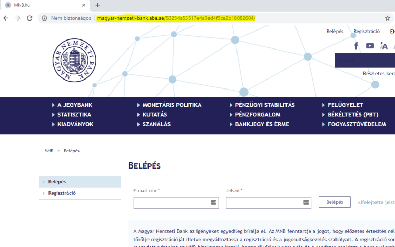The image size is (395, 247).
Task: Bookmark this page with the star icon
Action: pyautogui.click(x=388, y=18)
